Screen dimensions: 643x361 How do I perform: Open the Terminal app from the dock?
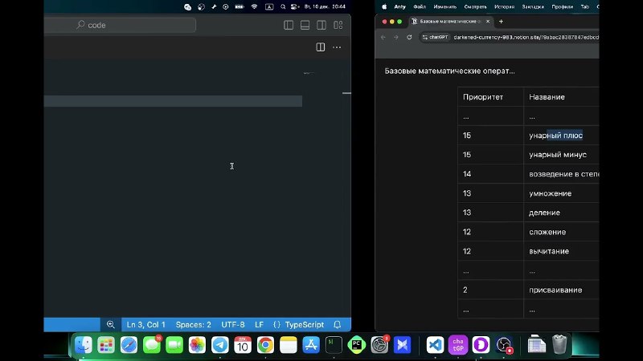(x=334, y=345)
